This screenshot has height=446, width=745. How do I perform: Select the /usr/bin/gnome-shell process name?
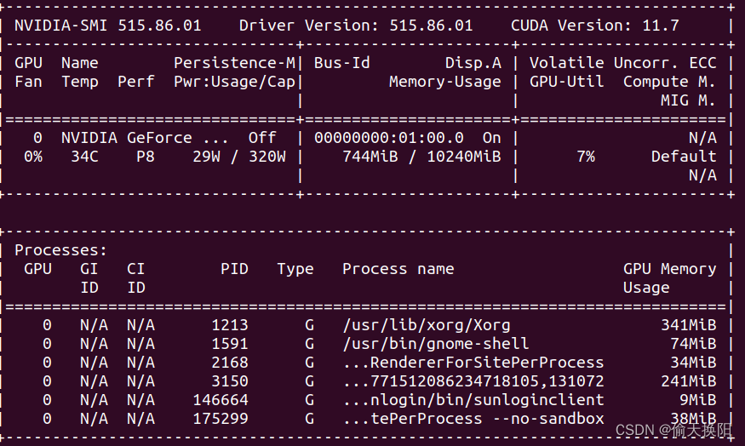coord(436,344)
